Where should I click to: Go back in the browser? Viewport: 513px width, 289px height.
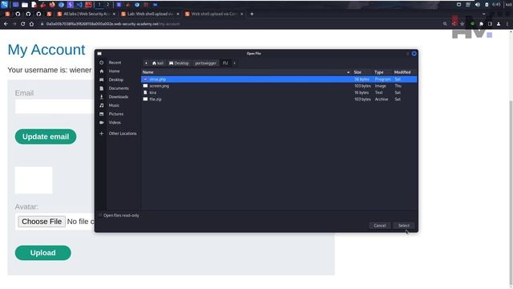[x=6, y=24]
